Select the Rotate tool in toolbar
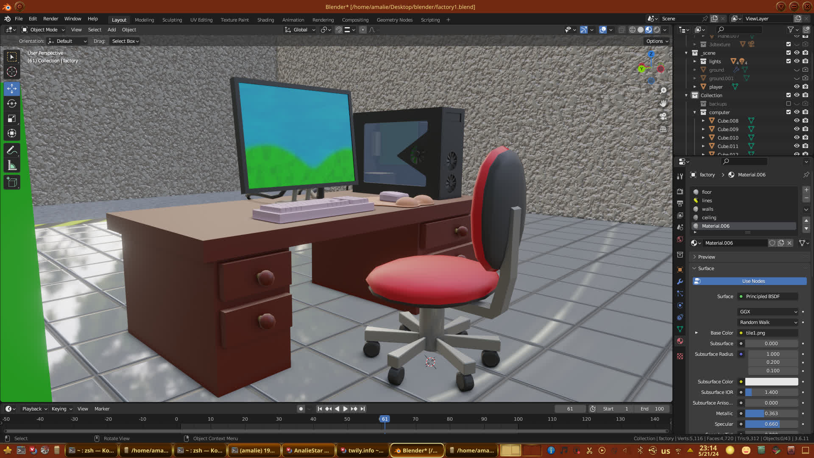Screen dimensions: 814x458 click(12, 104)
